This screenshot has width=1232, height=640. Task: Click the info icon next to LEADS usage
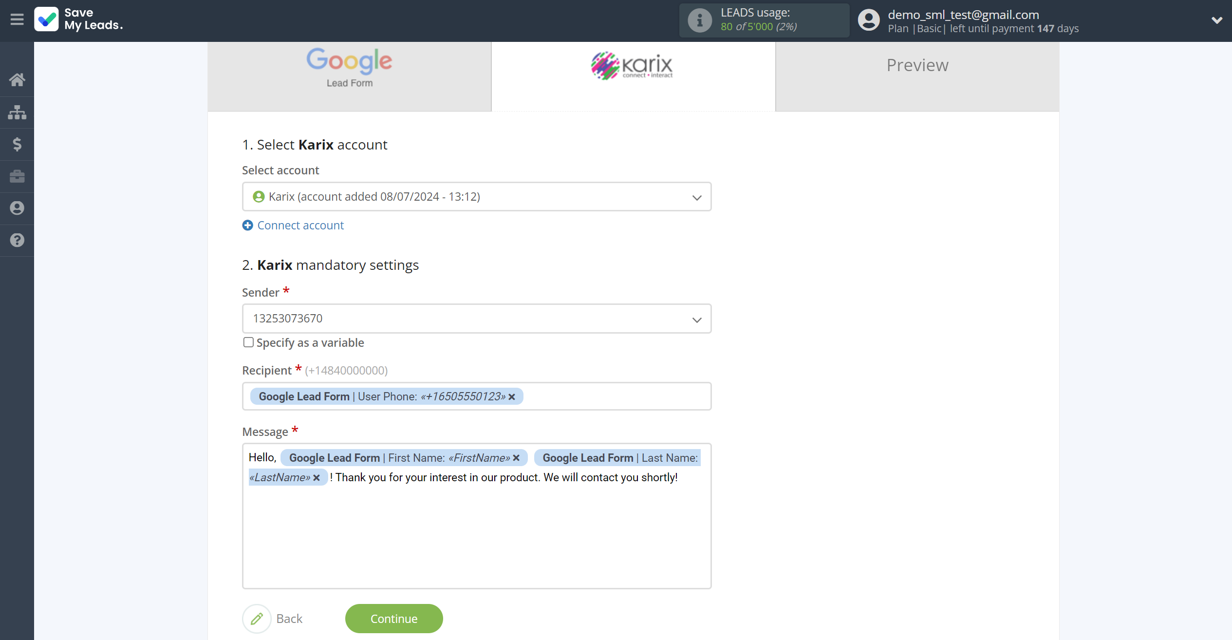coord(699,20)
